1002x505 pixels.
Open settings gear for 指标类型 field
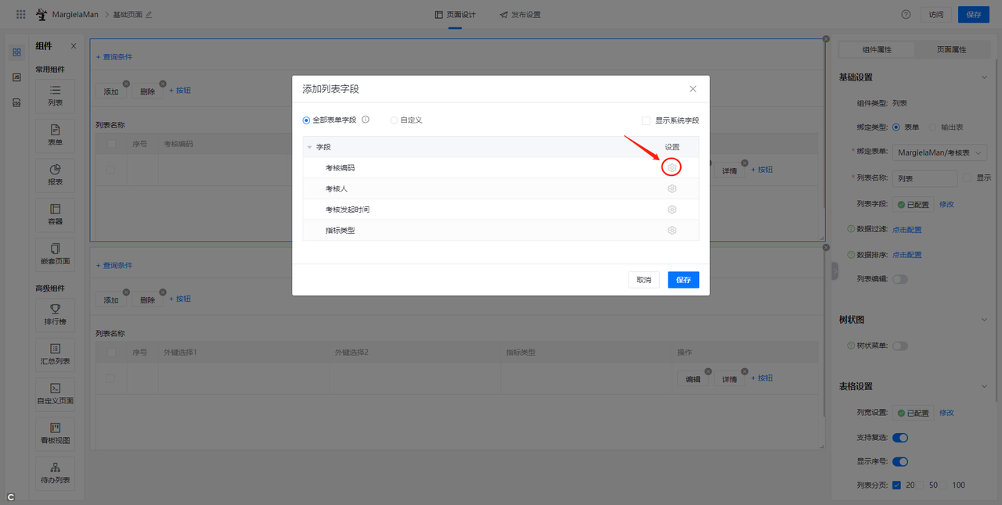672,231
